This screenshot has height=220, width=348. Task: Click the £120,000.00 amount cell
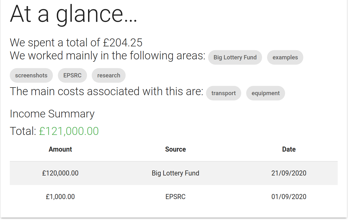click(60, 173)
